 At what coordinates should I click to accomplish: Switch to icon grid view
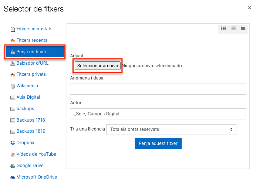tap(223, 28)
